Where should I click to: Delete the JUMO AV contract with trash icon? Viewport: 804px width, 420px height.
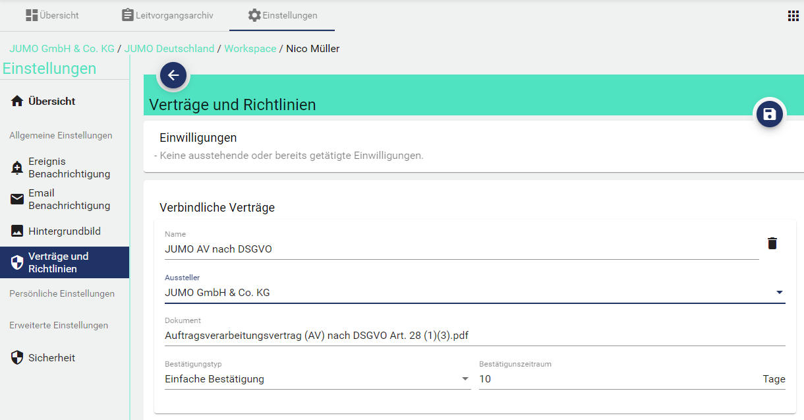(x=772, y=243)
